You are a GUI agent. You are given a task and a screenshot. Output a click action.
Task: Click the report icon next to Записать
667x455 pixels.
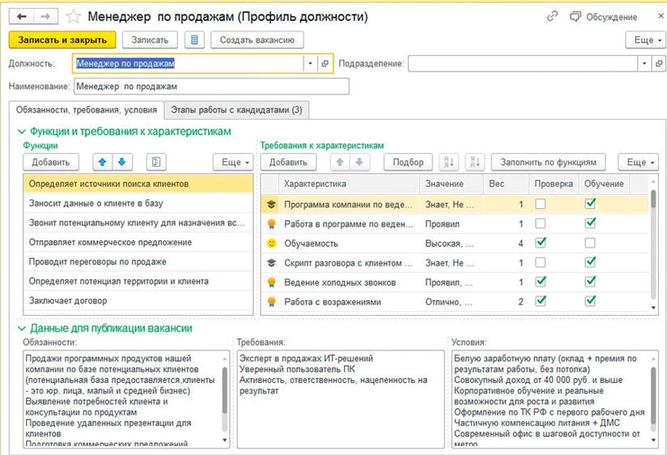tap(194, 40)
